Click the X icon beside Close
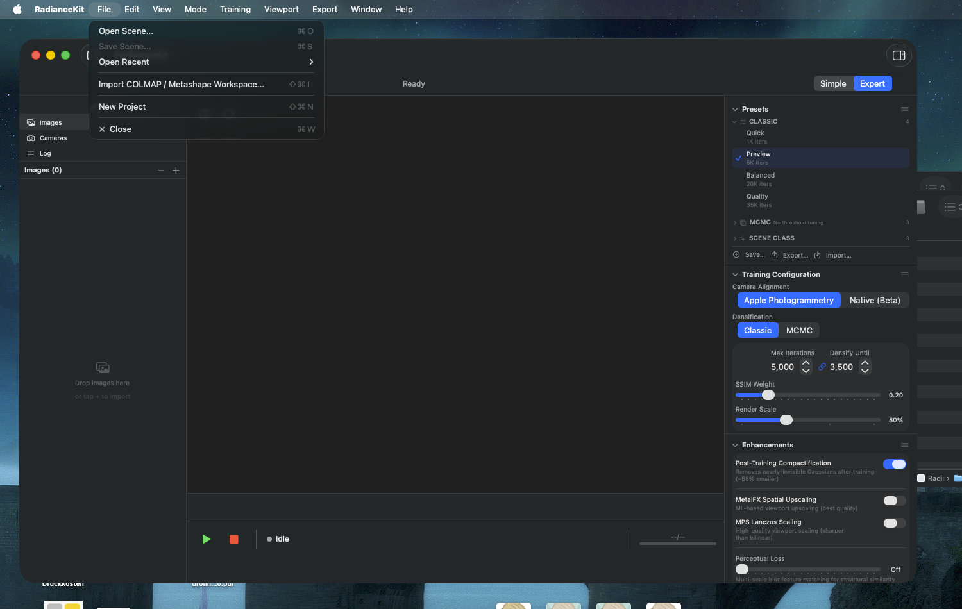The width and height of the screenshot is (962, 609). 102,129
